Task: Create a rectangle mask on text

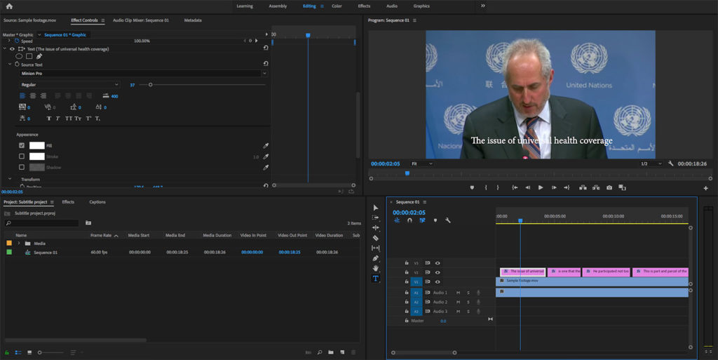Action: point(29,56)
